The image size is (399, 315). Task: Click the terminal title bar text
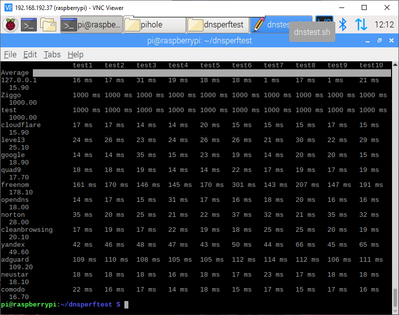tap(199, 40)
